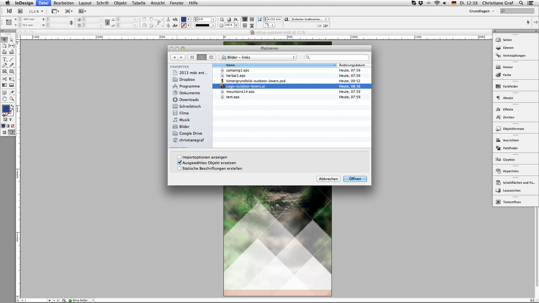Screen dimensions: 539x303
Task: Enable Importoptionen anzeigen checkbox
Action: click(179, 157)
